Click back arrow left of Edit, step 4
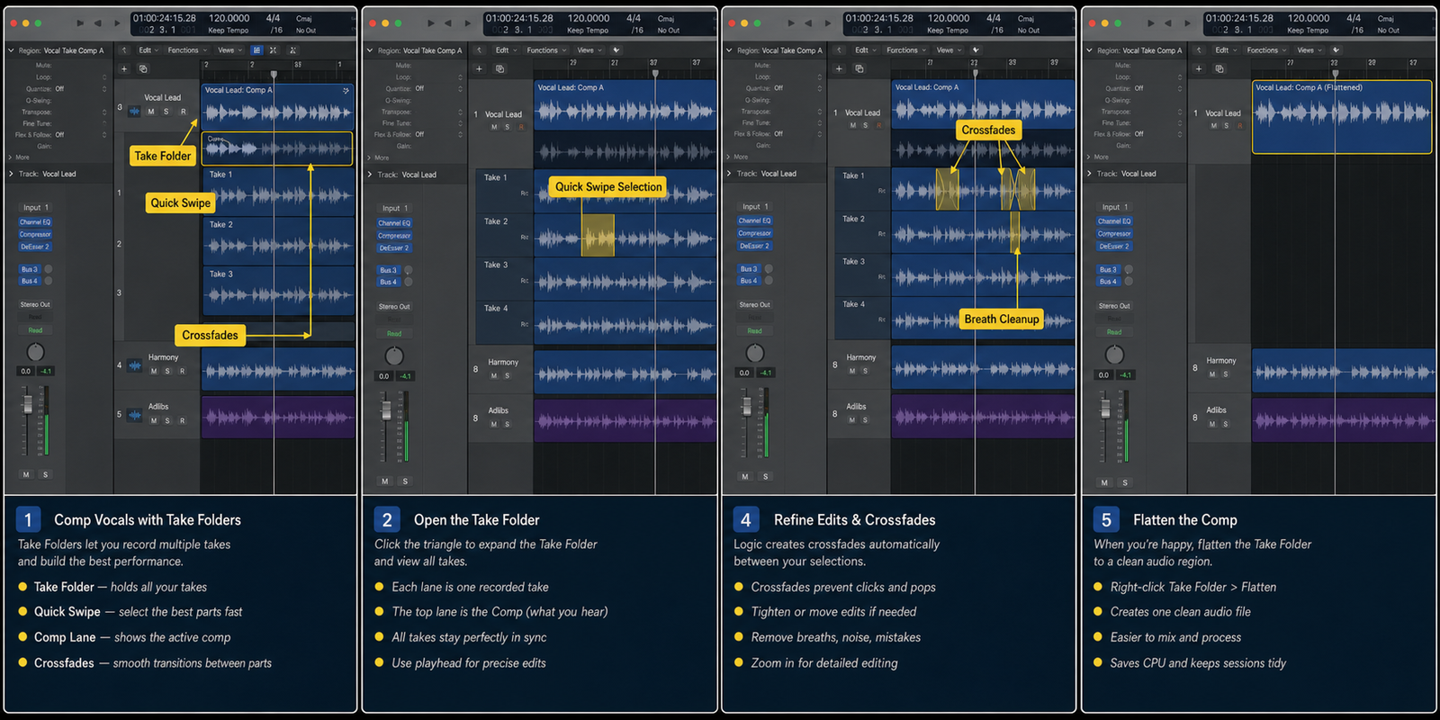Screen dimensions: 1440x720 pos(839,50)
